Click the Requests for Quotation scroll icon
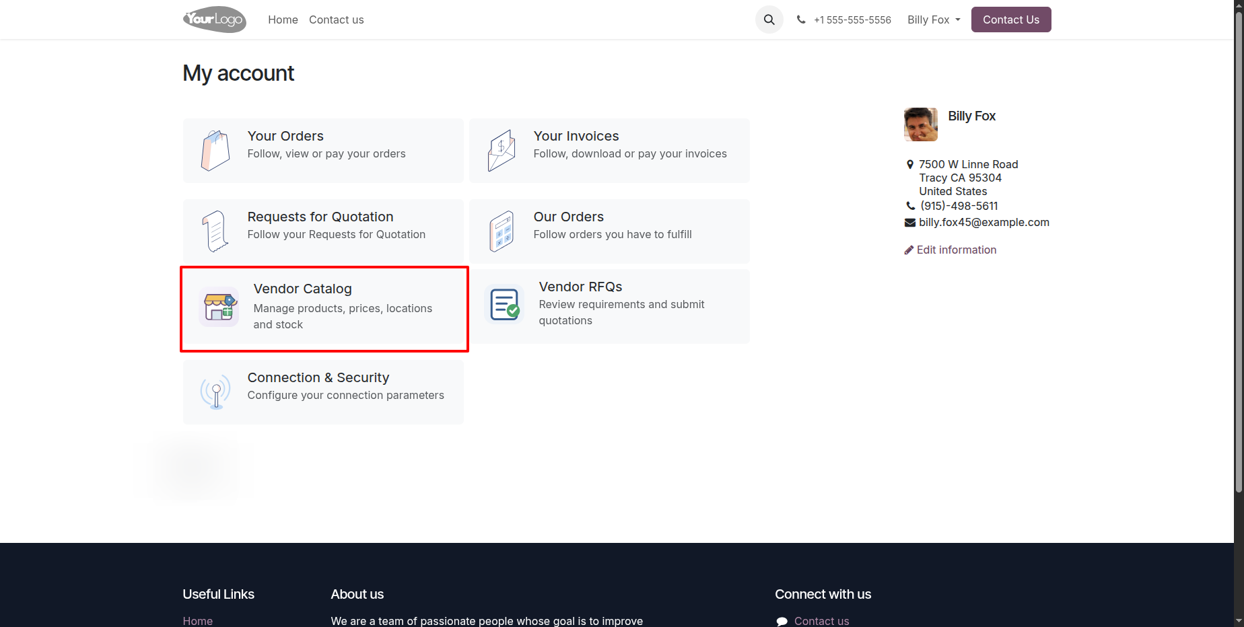This screenshot has width=1244, height=627. pos(215,231)
